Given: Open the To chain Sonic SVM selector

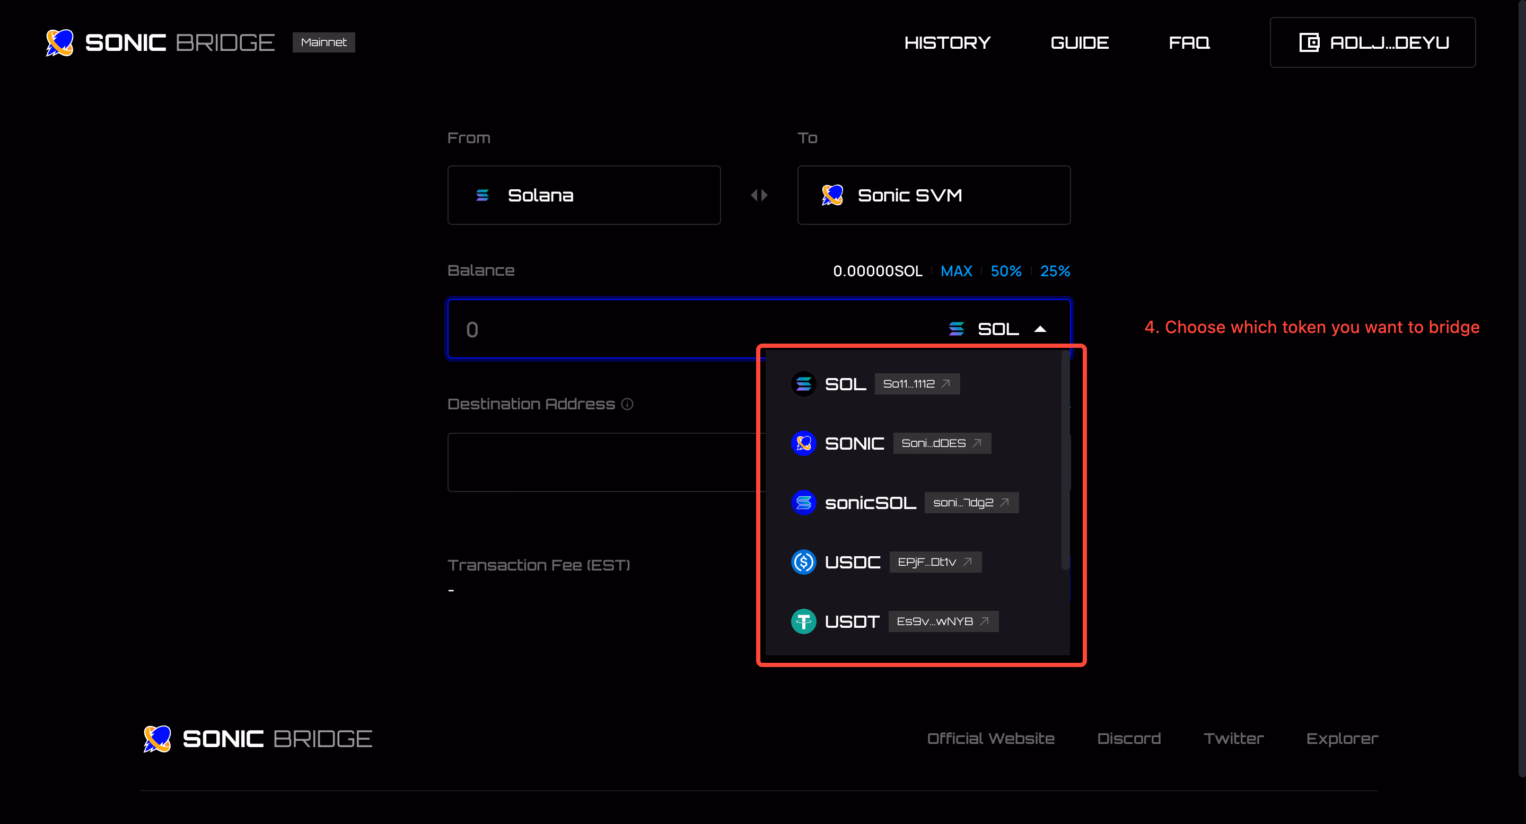Looking at the screenshot, I should pyautogui.click(x=934, y=195).
